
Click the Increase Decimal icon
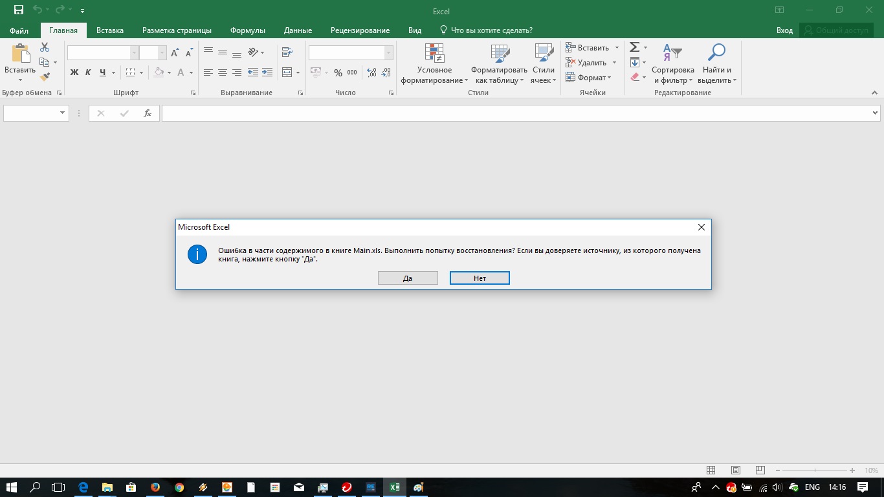click(372, 72)
